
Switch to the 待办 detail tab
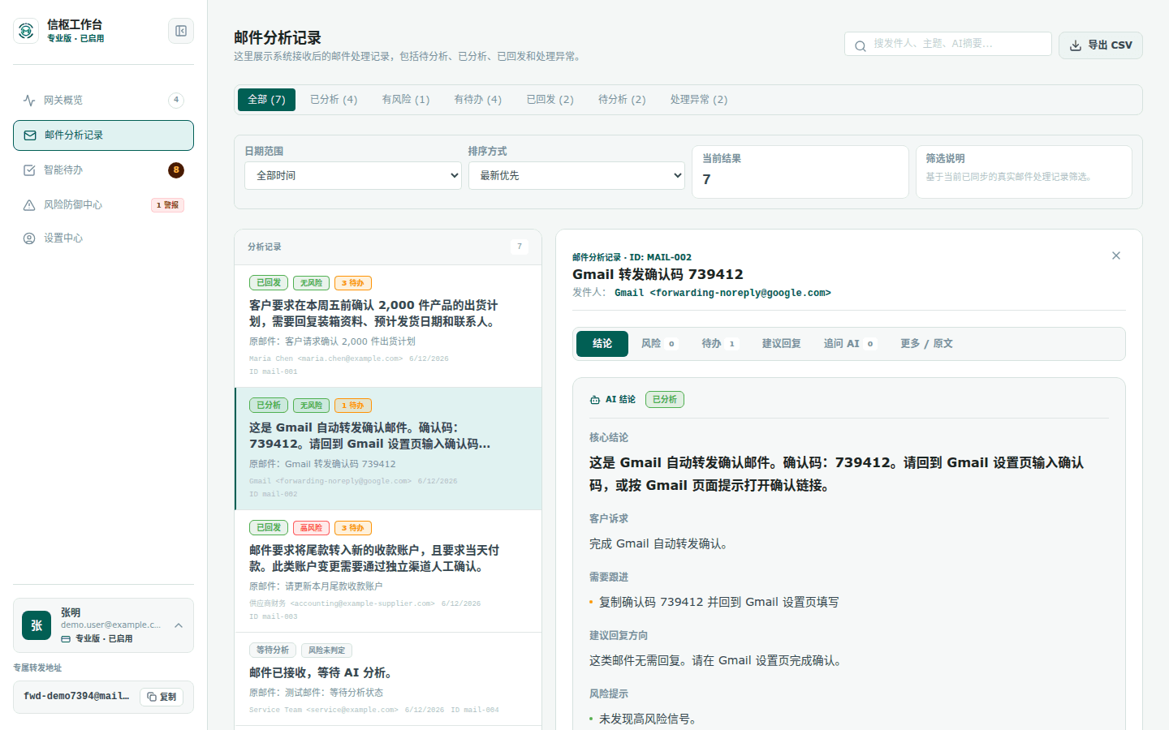(x=720, y=344)
